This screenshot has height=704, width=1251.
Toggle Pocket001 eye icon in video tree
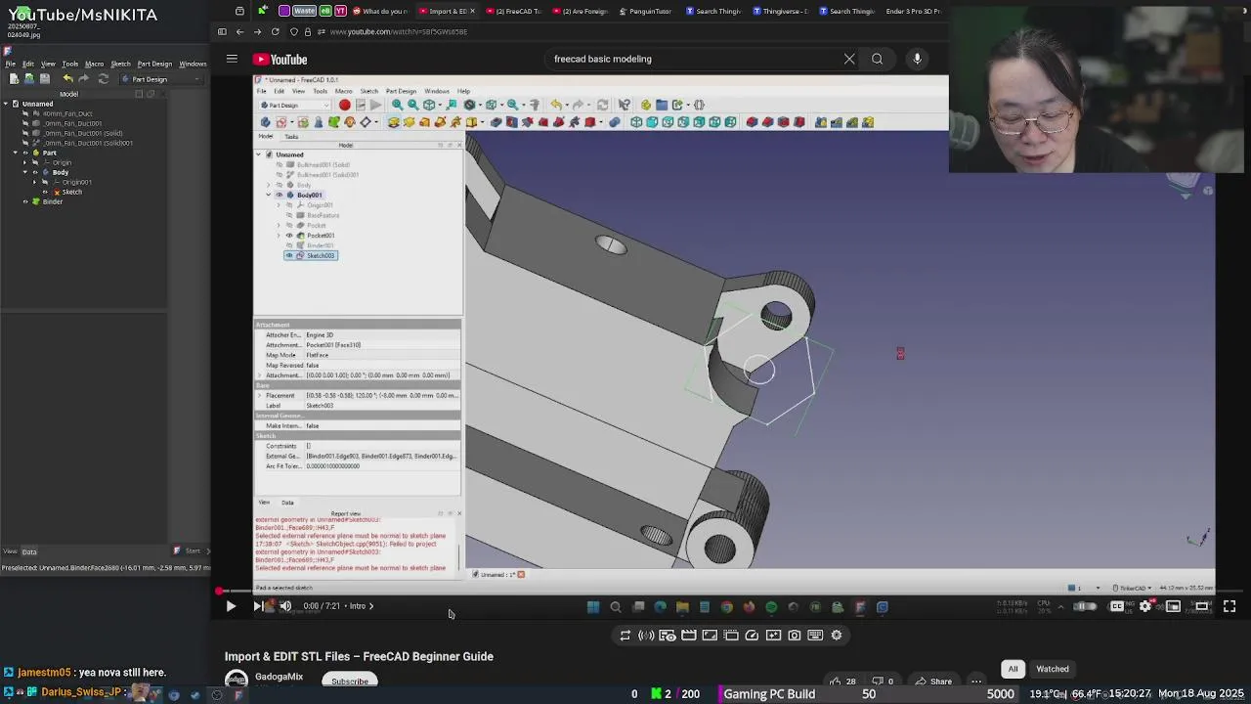click(288, 236)
